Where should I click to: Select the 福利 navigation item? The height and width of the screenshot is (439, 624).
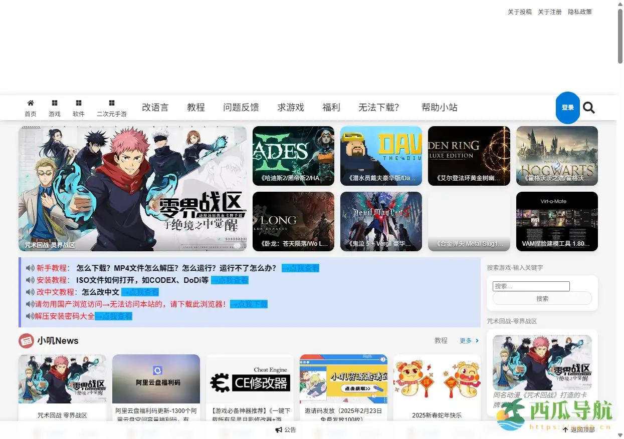click(331, 107)
